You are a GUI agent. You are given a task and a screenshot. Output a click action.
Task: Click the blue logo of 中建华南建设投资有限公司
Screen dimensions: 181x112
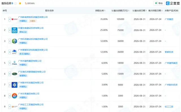tap(14, 30)
